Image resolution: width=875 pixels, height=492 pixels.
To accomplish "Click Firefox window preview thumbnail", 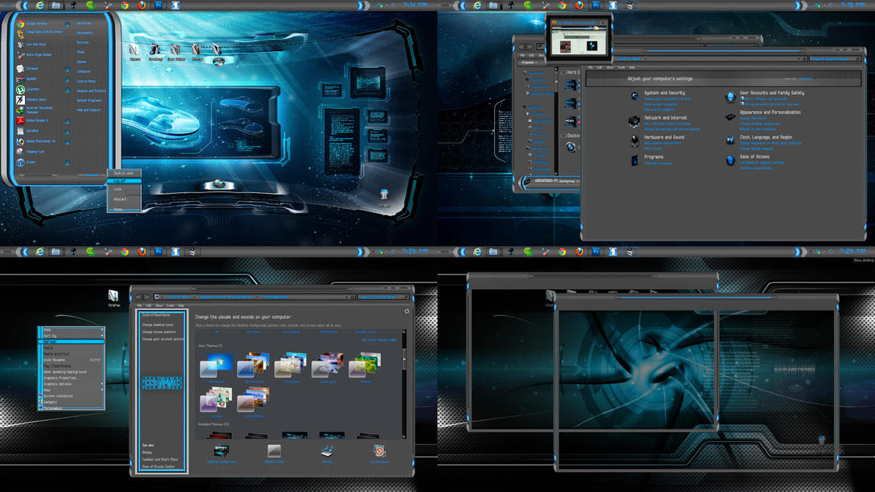I will (x=578, y=38).
